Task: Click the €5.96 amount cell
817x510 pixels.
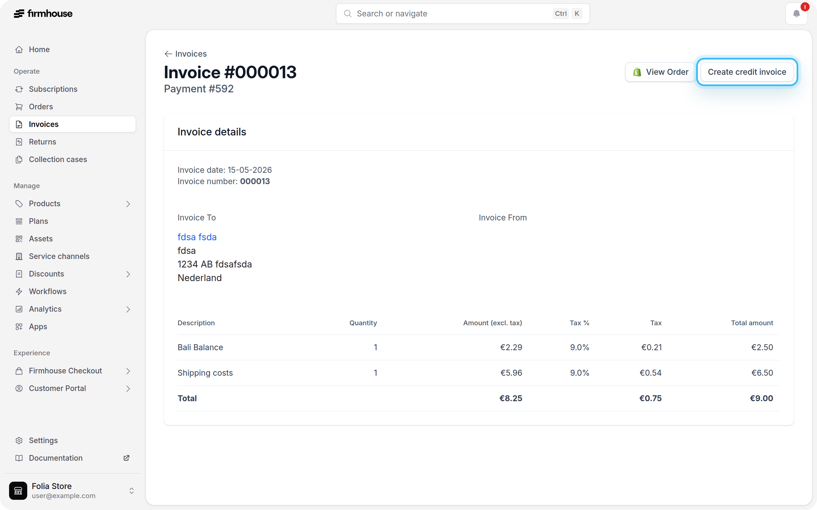Action: click(x=511, y=373)
